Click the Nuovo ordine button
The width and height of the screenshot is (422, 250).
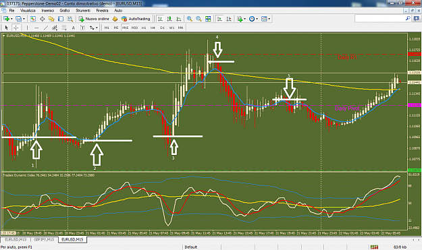pyautogui.click(x=94, y=19)
